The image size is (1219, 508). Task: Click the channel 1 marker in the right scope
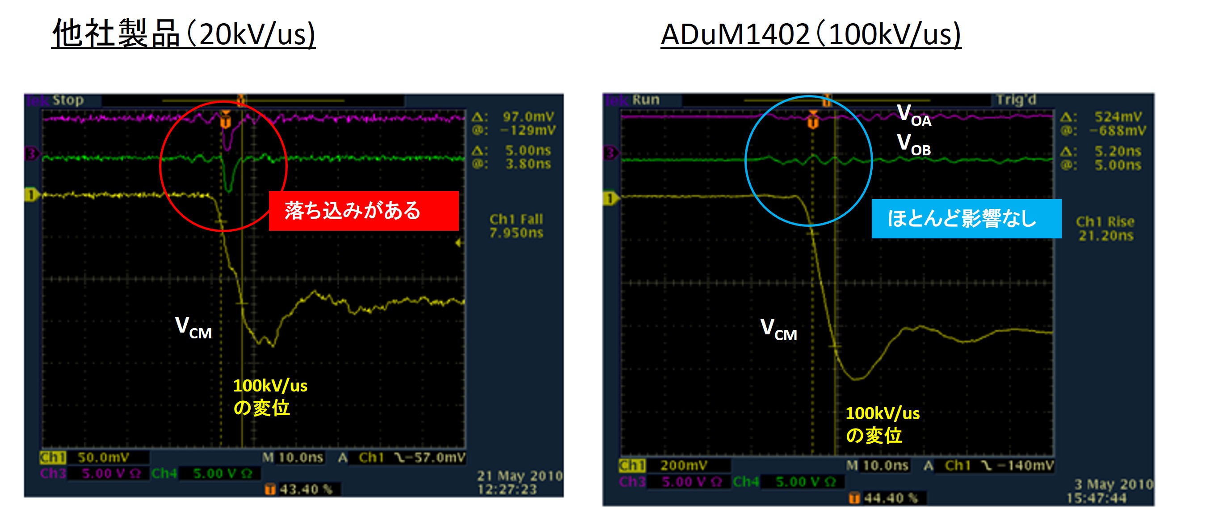tap(611, 199)
